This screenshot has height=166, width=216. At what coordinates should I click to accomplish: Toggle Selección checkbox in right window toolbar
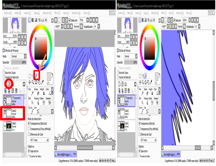(175, 20)
